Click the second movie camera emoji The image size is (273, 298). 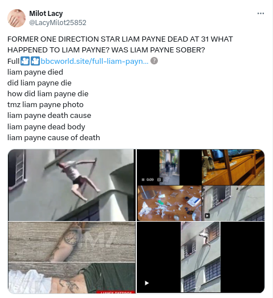tap(35, 61)
